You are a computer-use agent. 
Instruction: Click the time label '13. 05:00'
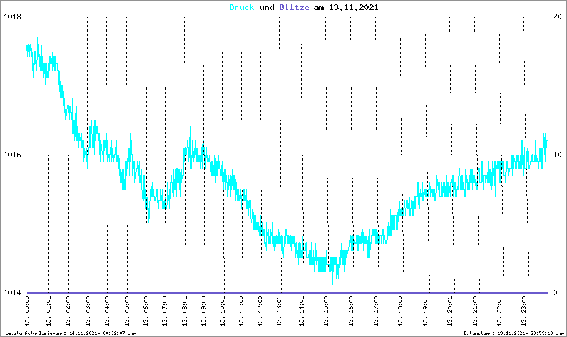point(127,311)
